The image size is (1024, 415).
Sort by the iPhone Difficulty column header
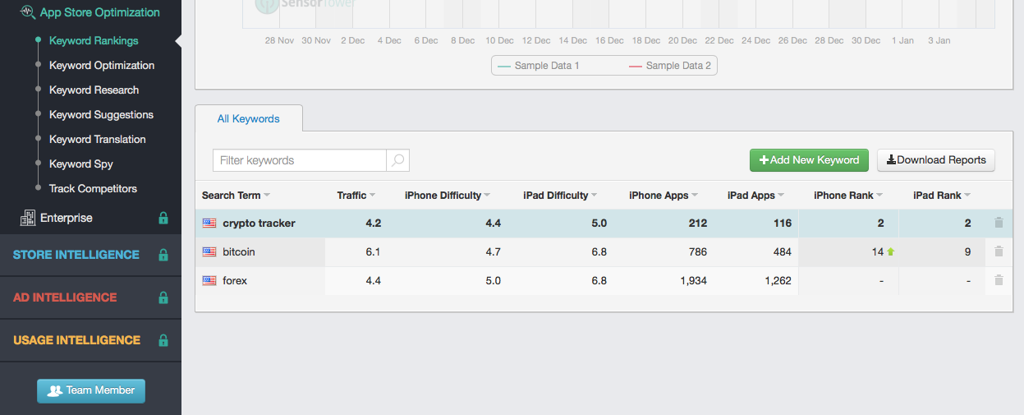click(447, 196)
